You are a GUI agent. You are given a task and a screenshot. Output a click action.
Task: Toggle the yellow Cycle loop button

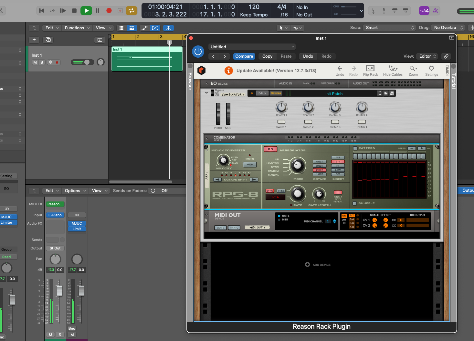pyautogui.click(x=131, y=11)
